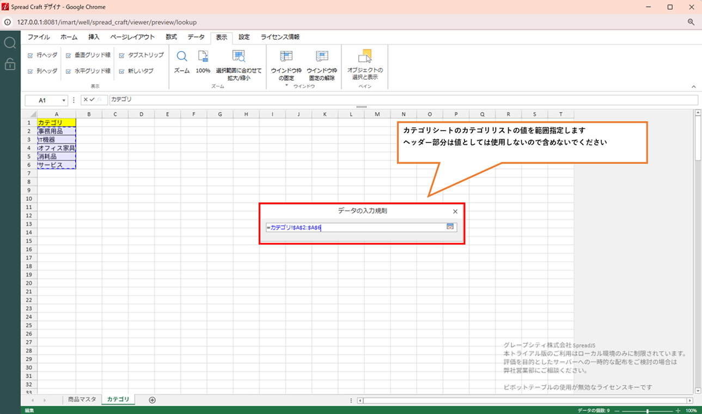Toggle the Row Header (行ヘッダ) checkbox
Screen dimensions: 702x414
click(x=30, y=55)
